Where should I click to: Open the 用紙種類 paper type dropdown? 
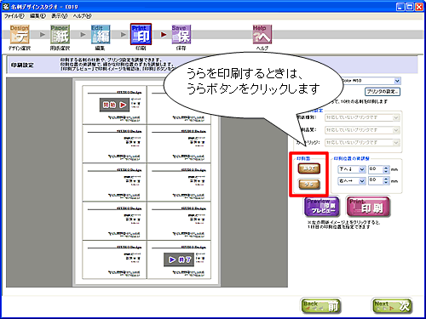coord(362,117)
